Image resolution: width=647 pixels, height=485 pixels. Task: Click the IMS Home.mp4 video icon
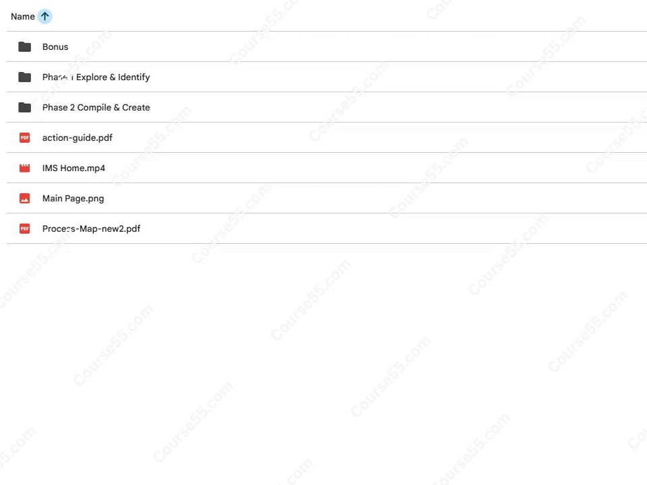(x=25, y=168)
